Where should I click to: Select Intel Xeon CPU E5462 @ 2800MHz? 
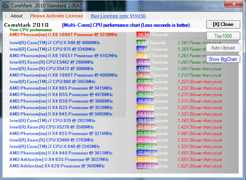click(x=52, y=62)
